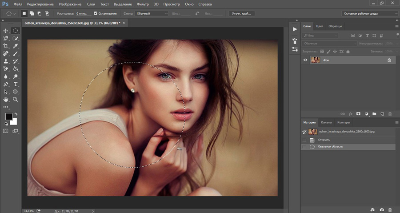This screenshot has height=213, width=400.
Task: Click the black foreground color swatch
Action: (x=8, y=117)
